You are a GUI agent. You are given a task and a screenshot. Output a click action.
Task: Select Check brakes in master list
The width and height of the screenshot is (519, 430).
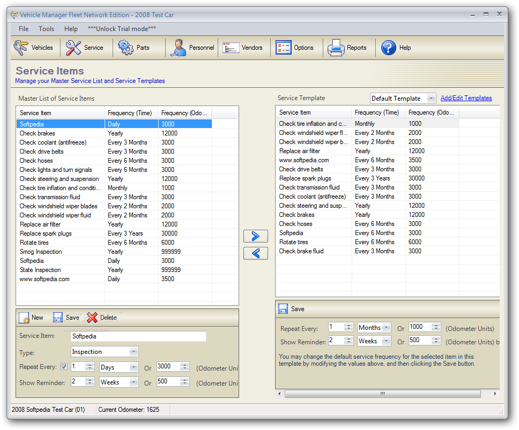pyautogui.click(x=114, y=133)
